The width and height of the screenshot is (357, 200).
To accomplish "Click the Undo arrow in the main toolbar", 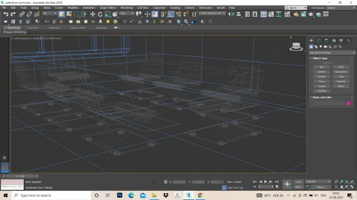I will click(5, 14).
